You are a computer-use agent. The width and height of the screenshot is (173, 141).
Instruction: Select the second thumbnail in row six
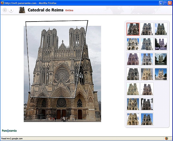tap(147, 104)
